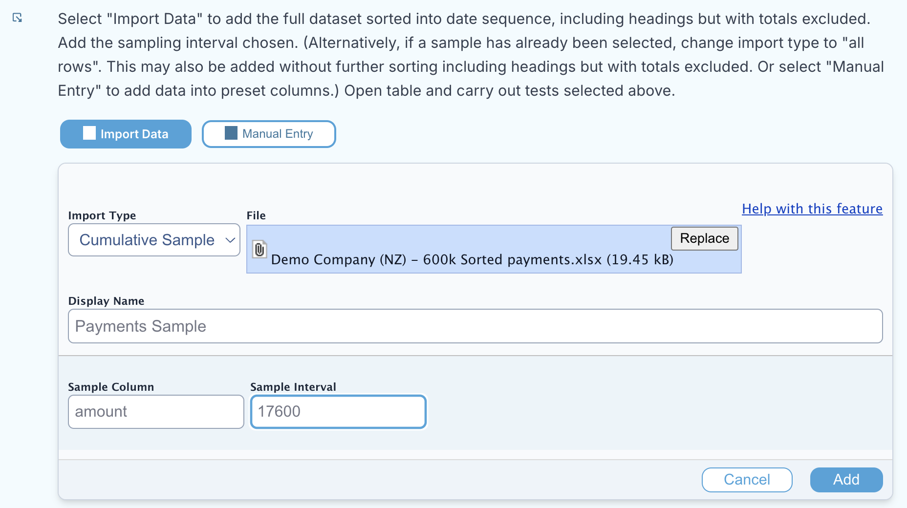Click the Sample Column label

click(x=111, y=387)
